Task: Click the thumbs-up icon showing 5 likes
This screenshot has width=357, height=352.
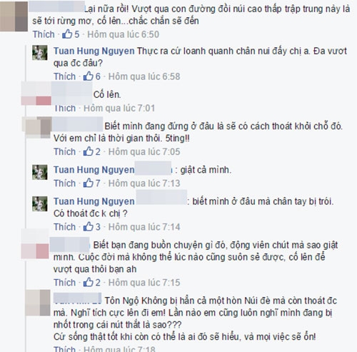Action: pos(67,34)
